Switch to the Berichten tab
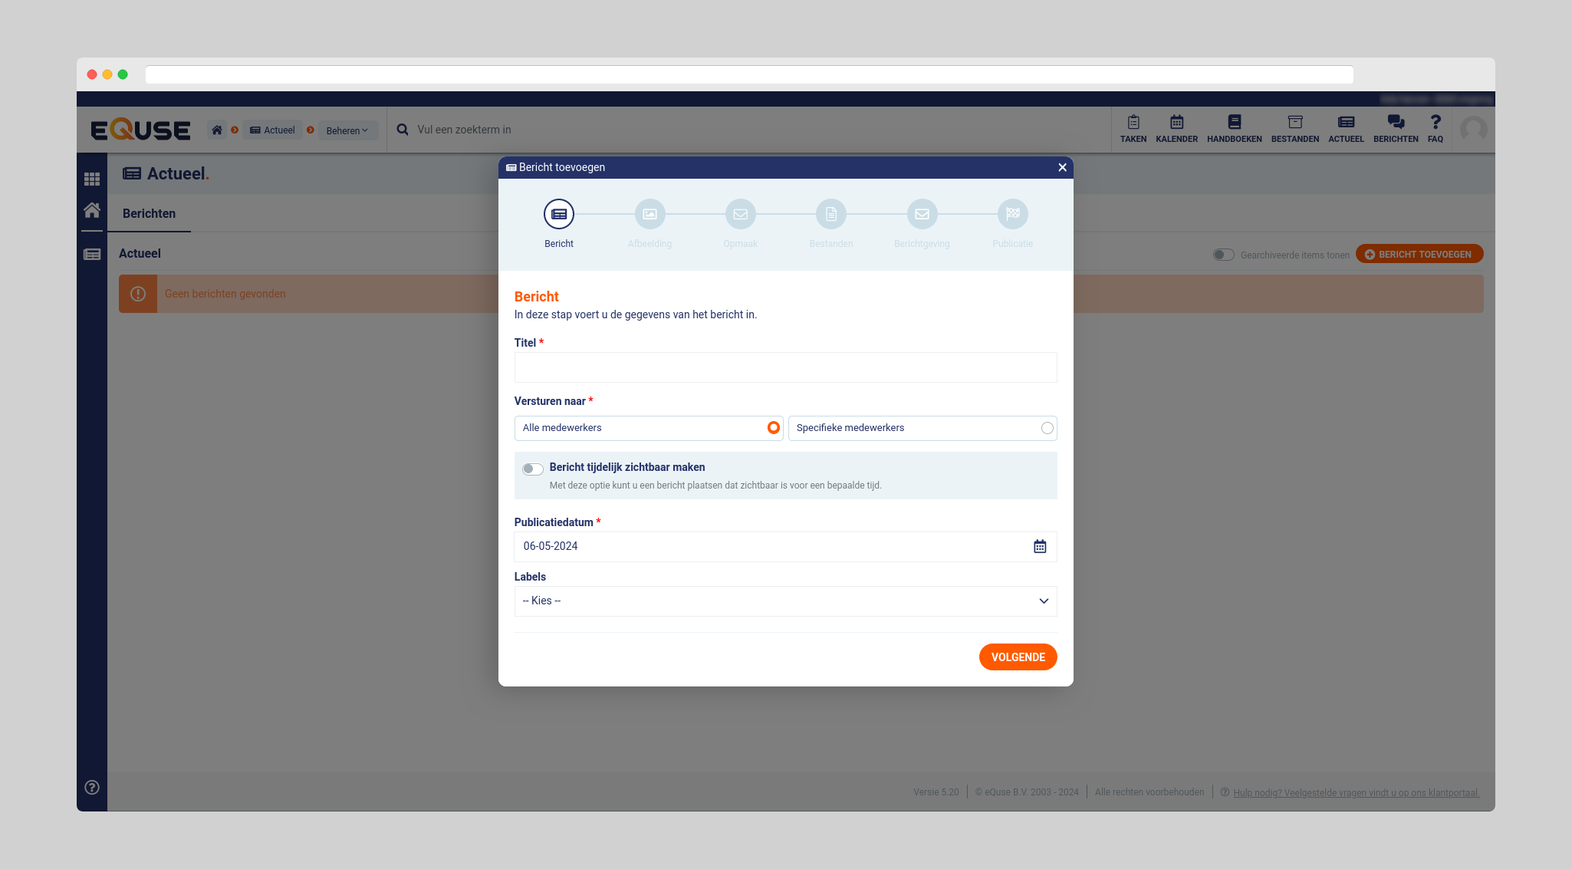The height and width of the screenshot is (869, 1572). (x=149, y=213)
